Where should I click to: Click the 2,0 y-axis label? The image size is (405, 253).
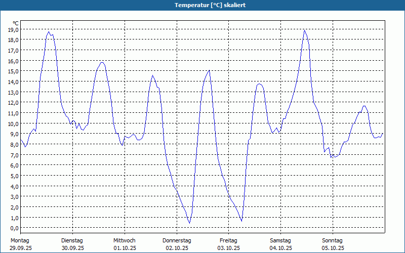click(x=14, y=207)
